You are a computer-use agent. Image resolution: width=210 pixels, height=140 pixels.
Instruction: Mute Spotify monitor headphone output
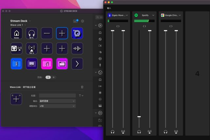click(139, 132)
